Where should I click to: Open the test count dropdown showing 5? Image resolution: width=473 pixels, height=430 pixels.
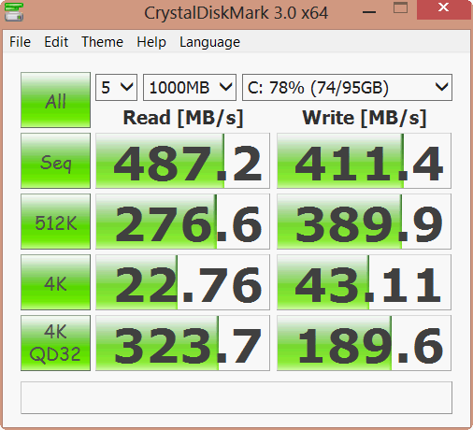(x=116, y=88)
